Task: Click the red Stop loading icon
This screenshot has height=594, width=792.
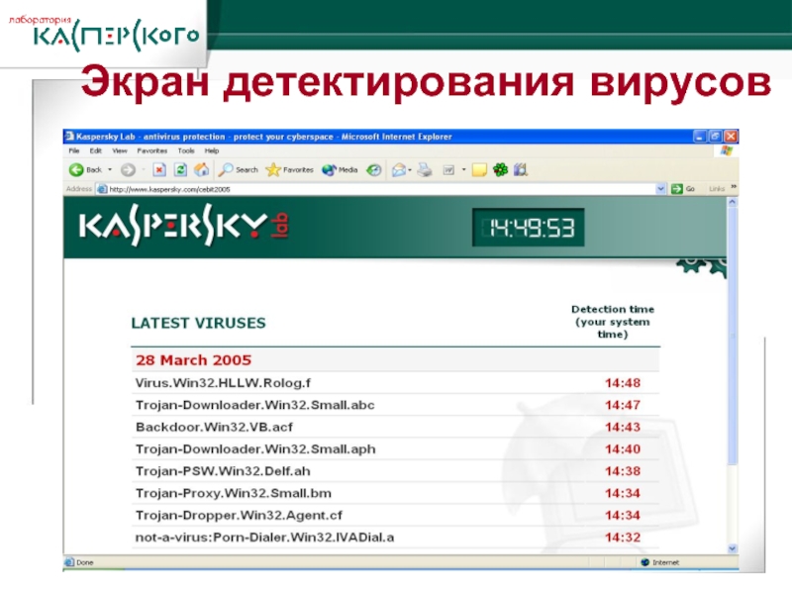Action: (x=159, y=170)
